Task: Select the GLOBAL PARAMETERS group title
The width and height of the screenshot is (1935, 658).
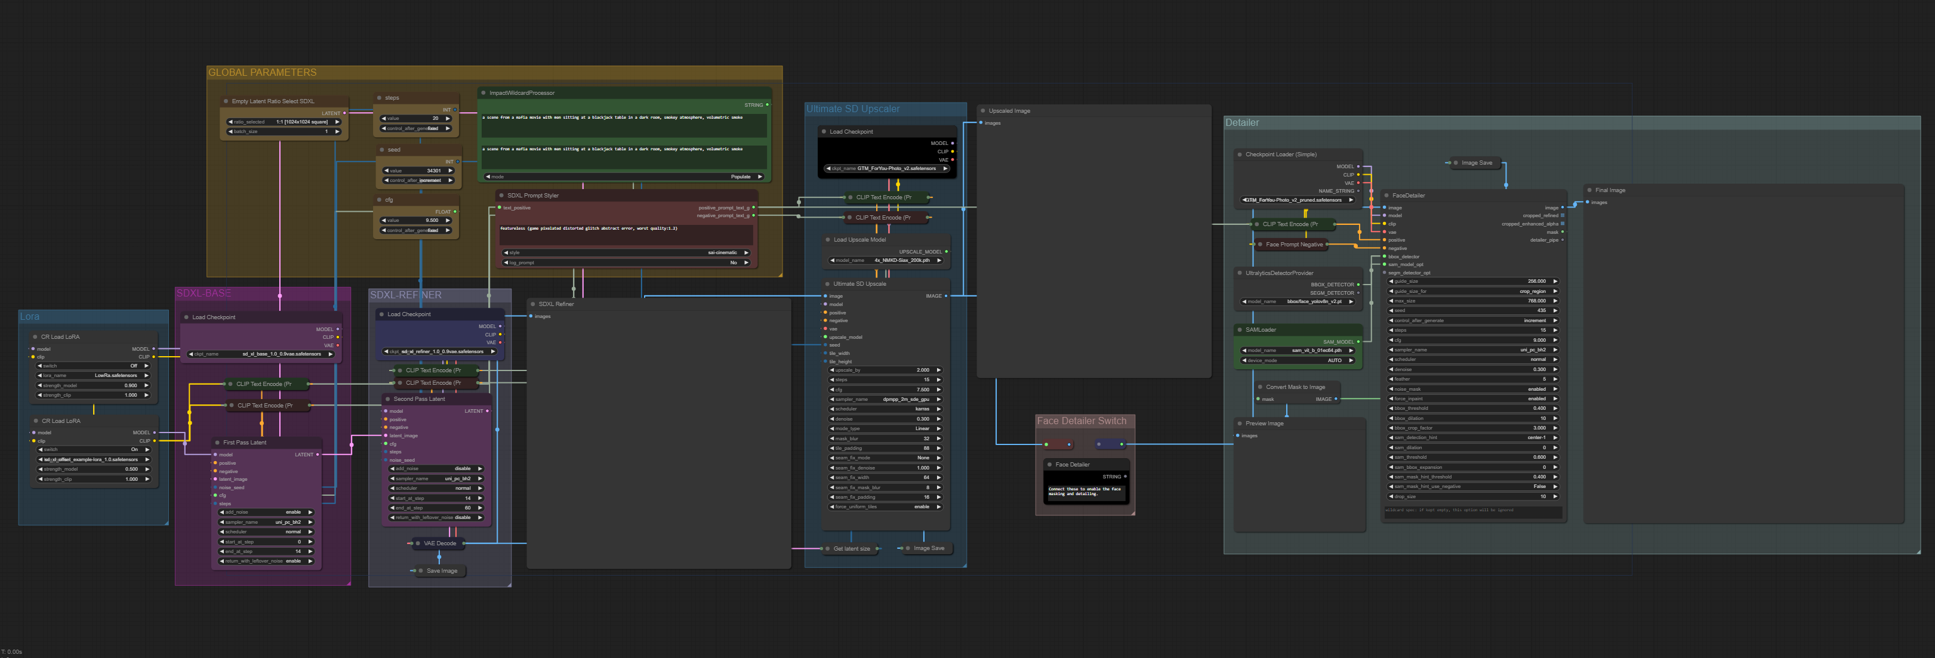Action: click(262, 73)
